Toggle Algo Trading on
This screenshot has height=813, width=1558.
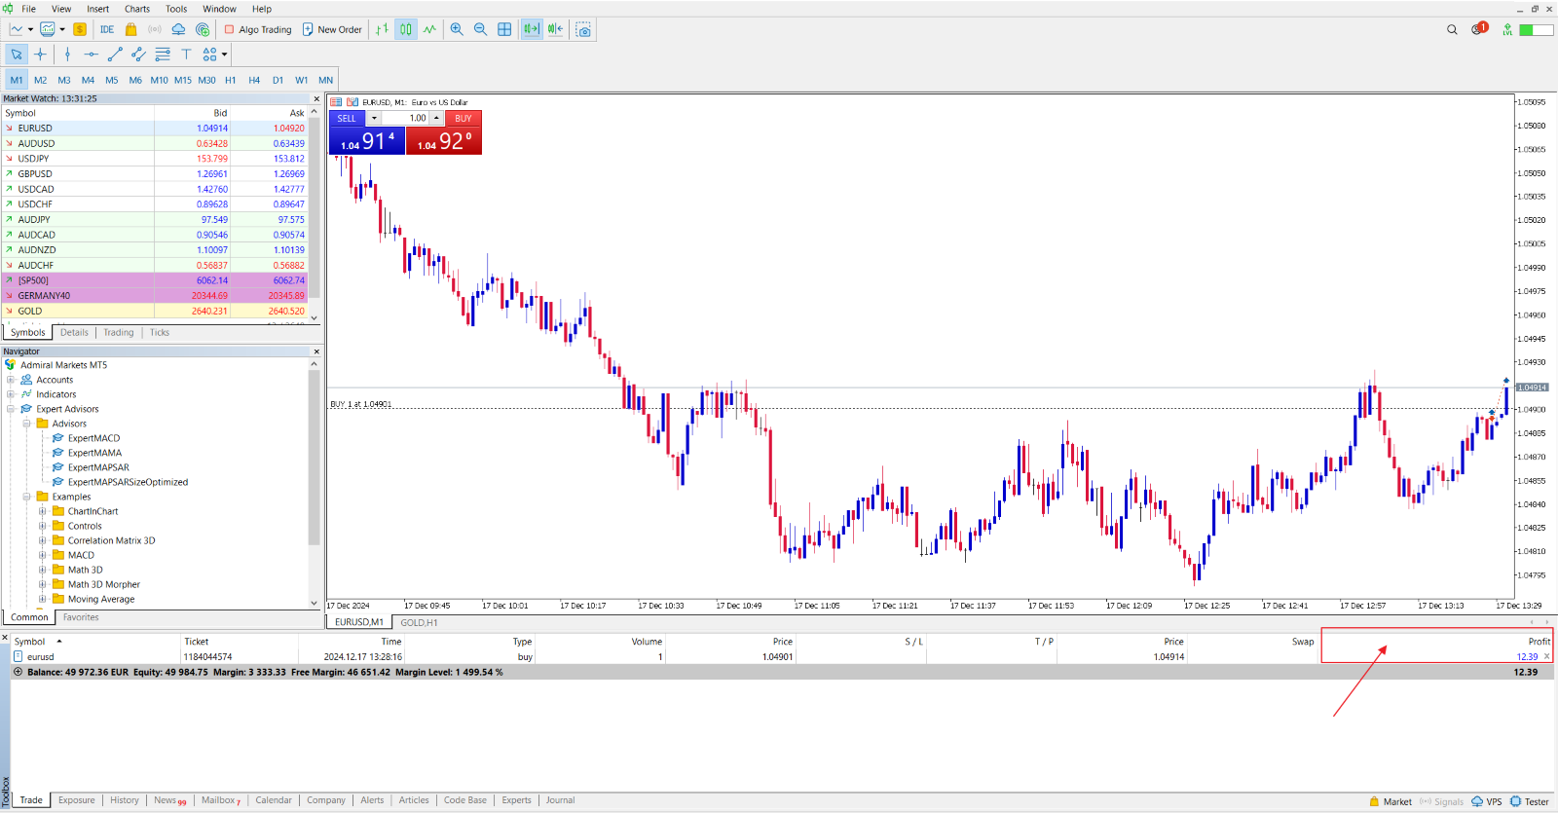pos(258,29)
